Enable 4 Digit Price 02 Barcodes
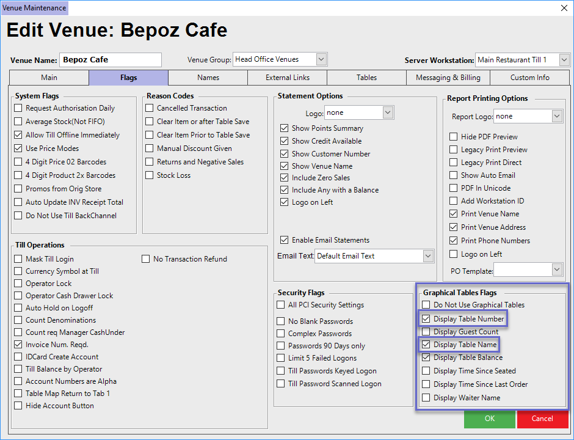 coord(18,162)
